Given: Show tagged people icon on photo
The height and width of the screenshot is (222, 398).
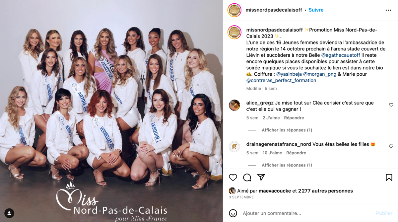Looking at the screenshot, I should pos(9,213).
